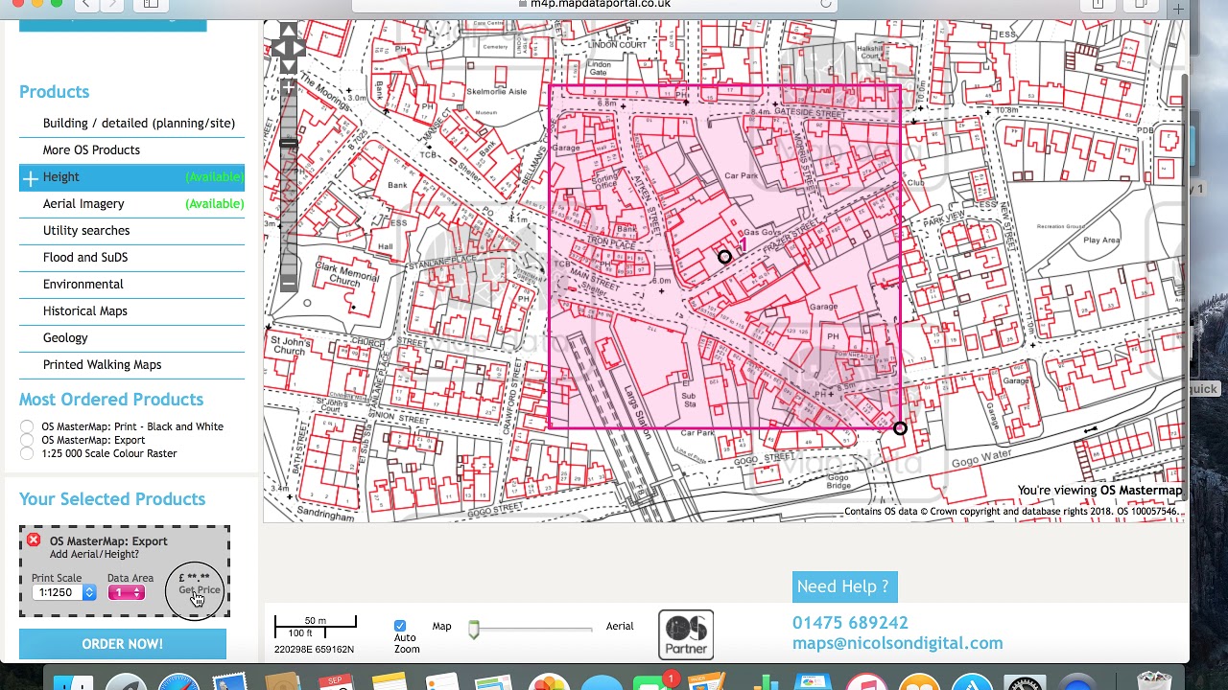Click the circle handle at map centre

(724, 256)
